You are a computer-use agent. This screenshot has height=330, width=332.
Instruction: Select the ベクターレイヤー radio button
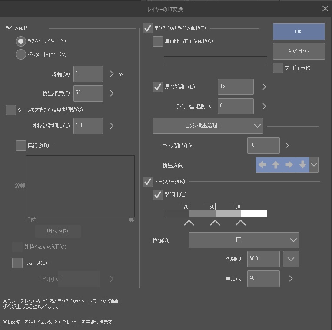point(21,54)
